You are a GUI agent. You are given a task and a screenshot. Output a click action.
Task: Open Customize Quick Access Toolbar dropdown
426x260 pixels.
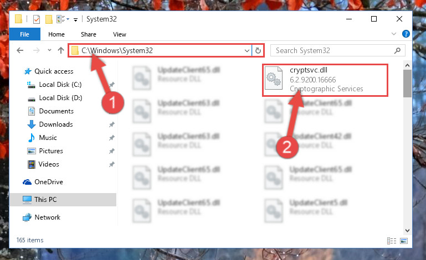point(75,19)
